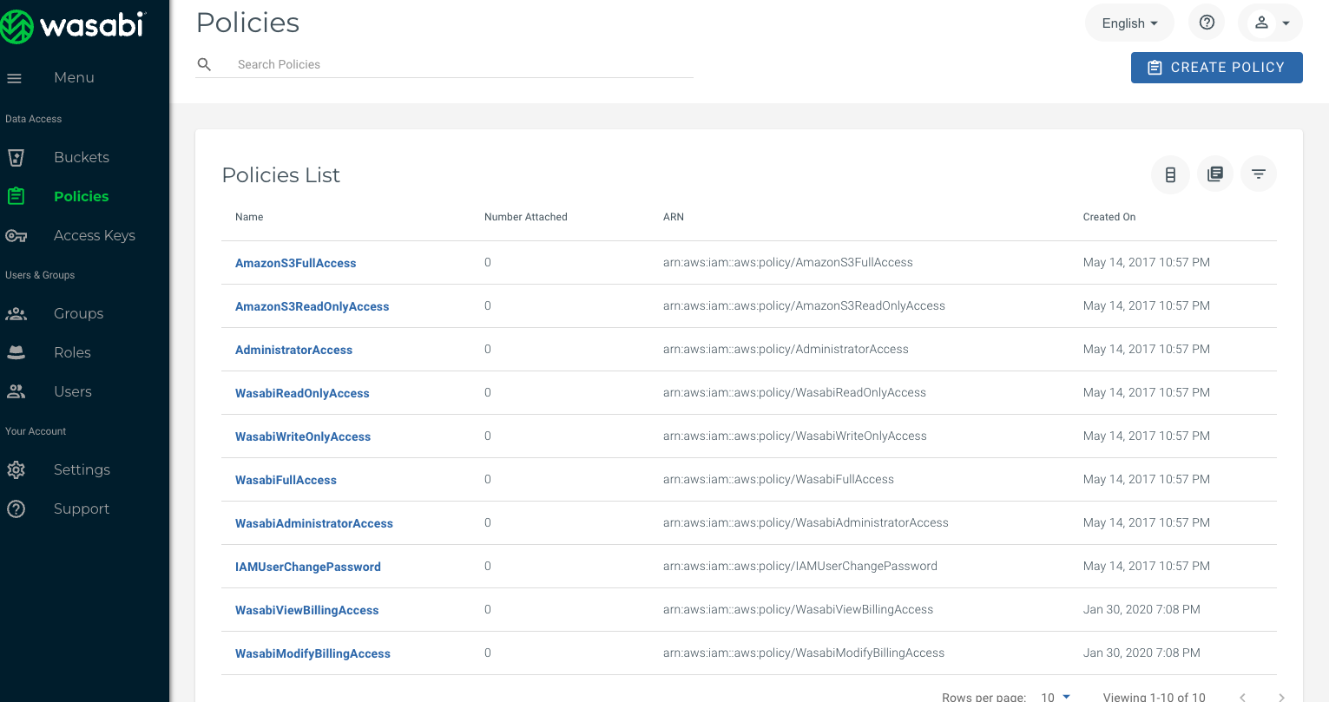Viewport: 1329px width, 702px height.
Task: Open WasabiModifyBillingAccess policy link
Action: 313,653
